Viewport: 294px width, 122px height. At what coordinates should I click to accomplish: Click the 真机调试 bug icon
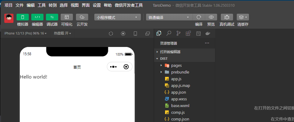coord(227,17)
